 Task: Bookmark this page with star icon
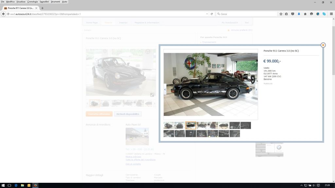point(281,14)
